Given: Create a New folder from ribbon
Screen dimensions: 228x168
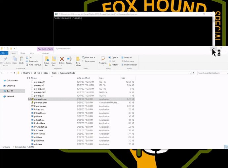Looking at the screenshot, I should [x=78, y=61].
